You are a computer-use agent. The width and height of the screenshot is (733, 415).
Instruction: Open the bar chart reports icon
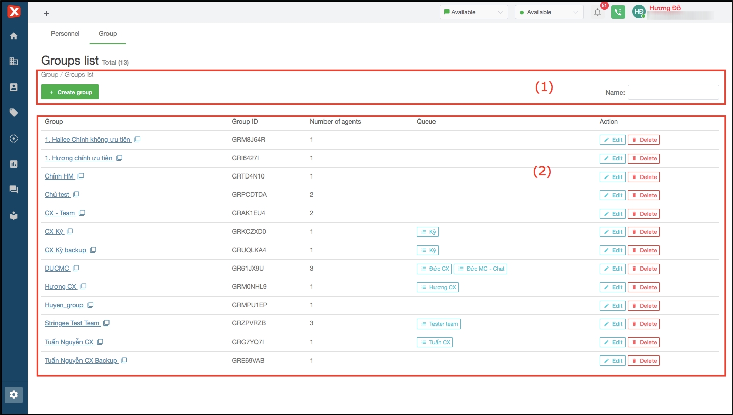coord(14,164)
